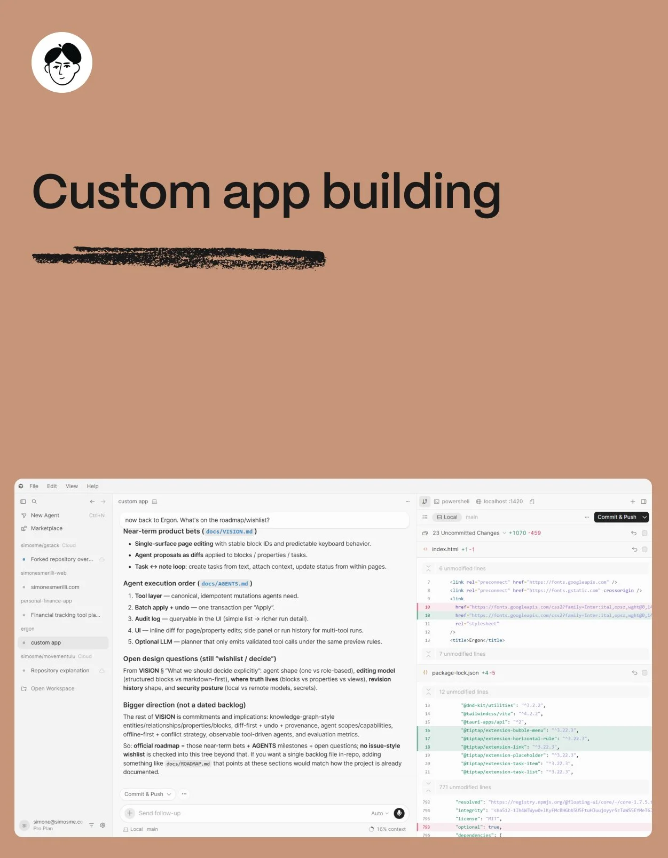
Task: Check the index.html stage checkbox
Action: (x=645, y=549)
